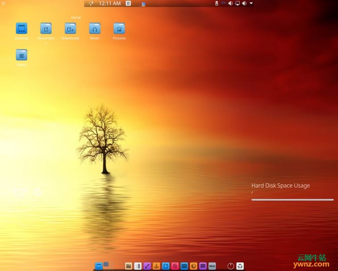This screenshot has width=338, height=271.
Task: Open the Pictures folder
Action: pos(119,29)
